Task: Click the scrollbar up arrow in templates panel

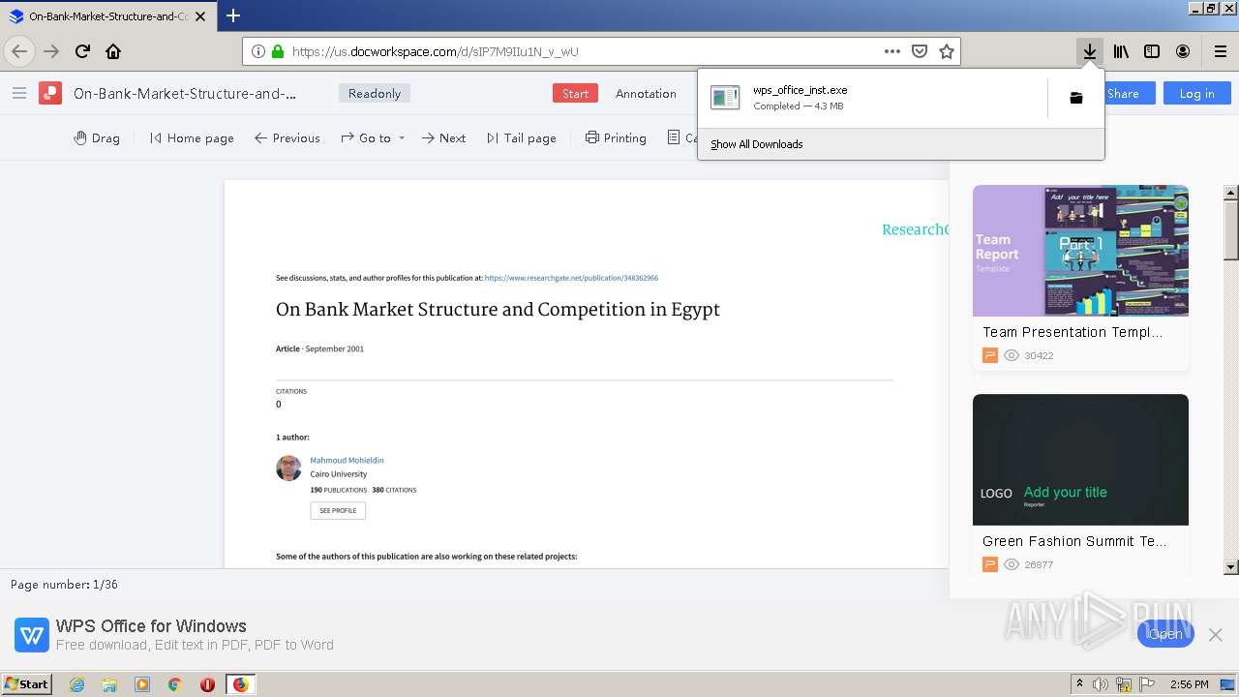Action: (1230, 193)
